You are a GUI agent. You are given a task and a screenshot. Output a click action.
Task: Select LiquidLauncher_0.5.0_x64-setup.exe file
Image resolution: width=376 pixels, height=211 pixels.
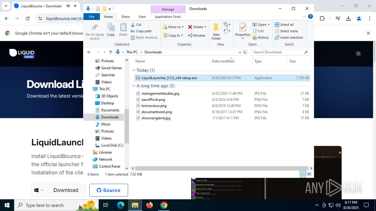222,78
